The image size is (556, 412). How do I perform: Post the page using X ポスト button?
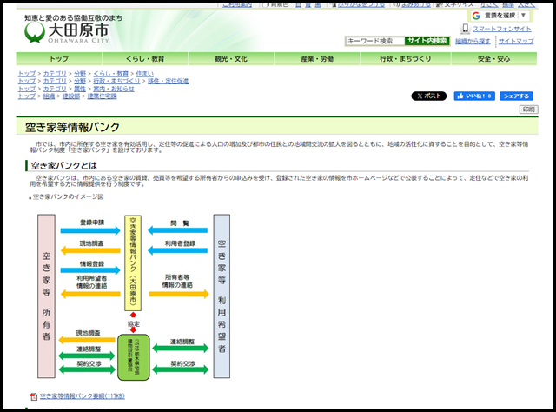click(x=428, y=96)
